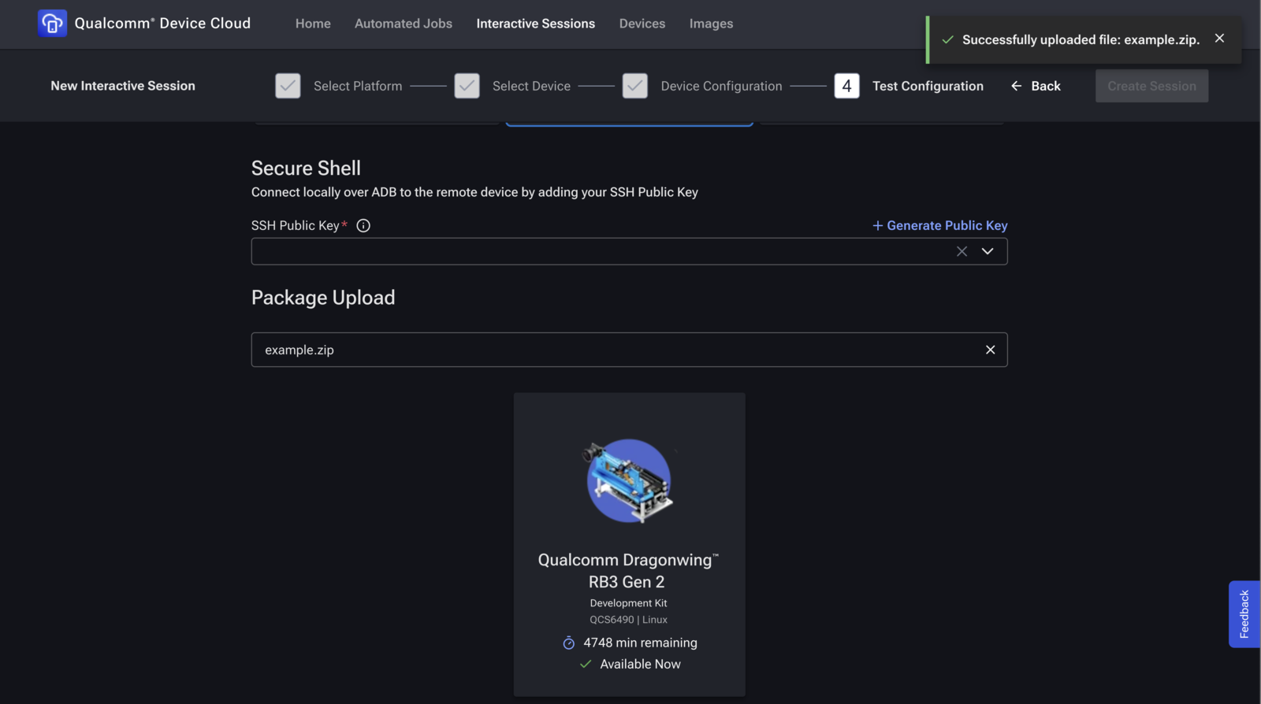Open the Images section
The height and width of the screenshot is (704, 1261).
(711, 24)
